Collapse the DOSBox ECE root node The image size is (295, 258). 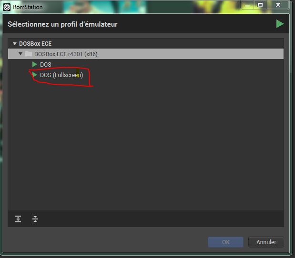(x=15, y=44)
